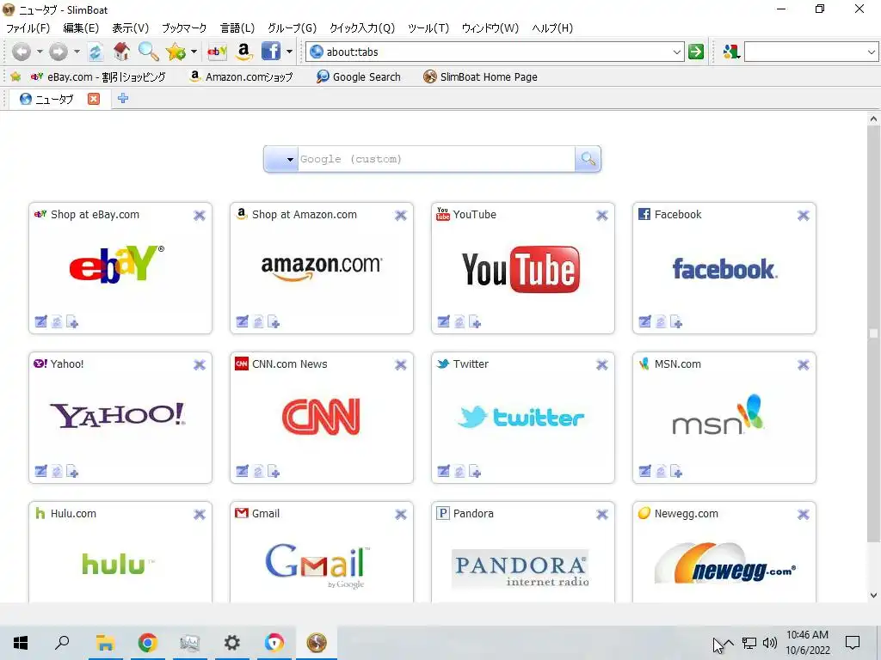Image resolution: width=881 pixels, height=660 pixels.
Task: Open Google Chrome from the taskbar
Action: pyautogui.click(x=147, y=642)
